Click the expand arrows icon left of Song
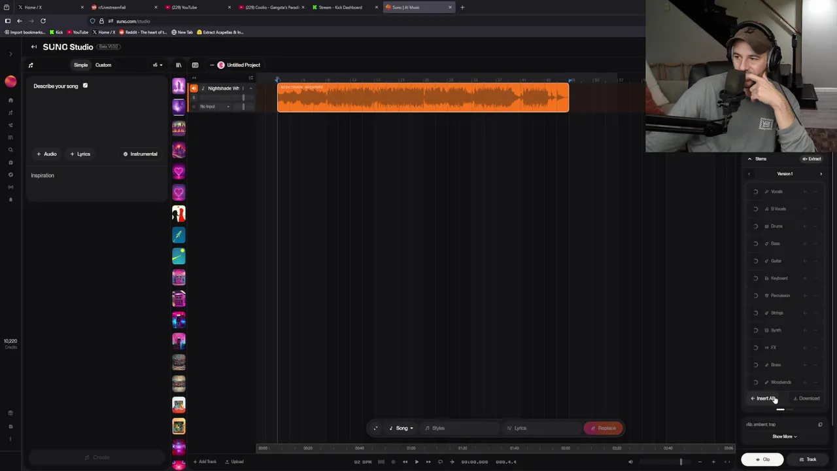Screen dimensions: 837x471 coord(375,428)
